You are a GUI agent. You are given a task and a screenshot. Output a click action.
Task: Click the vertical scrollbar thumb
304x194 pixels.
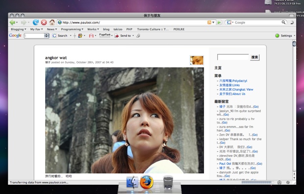(294, 44)
